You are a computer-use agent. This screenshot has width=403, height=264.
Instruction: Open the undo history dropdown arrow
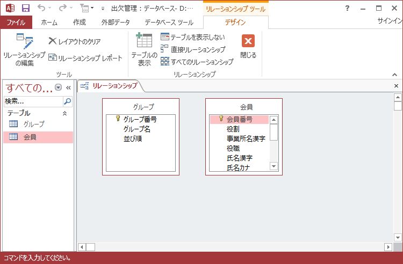click(x=50, y=8)
